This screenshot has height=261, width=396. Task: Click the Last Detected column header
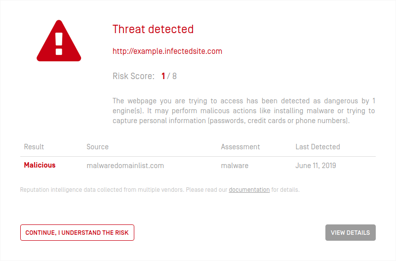point(317,147)
